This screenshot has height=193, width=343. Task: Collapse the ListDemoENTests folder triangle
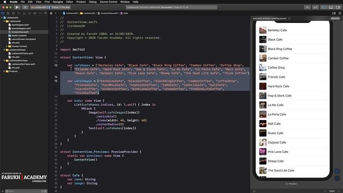[x=4, y=50]
